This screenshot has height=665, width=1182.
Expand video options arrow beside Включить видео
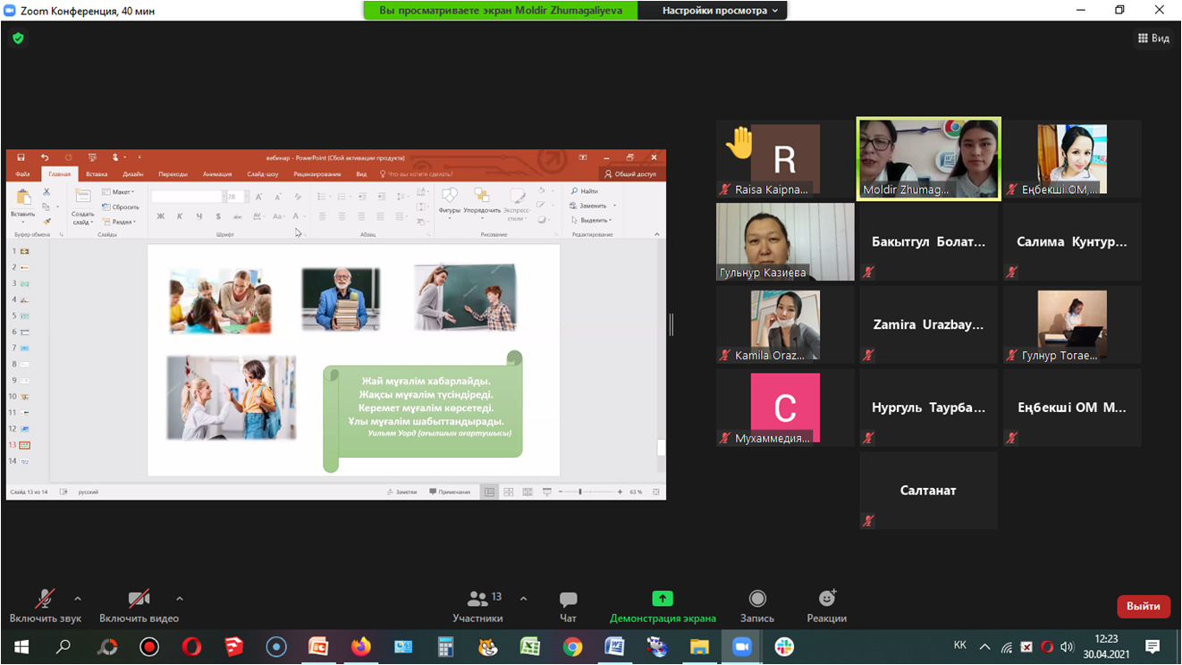180,599
